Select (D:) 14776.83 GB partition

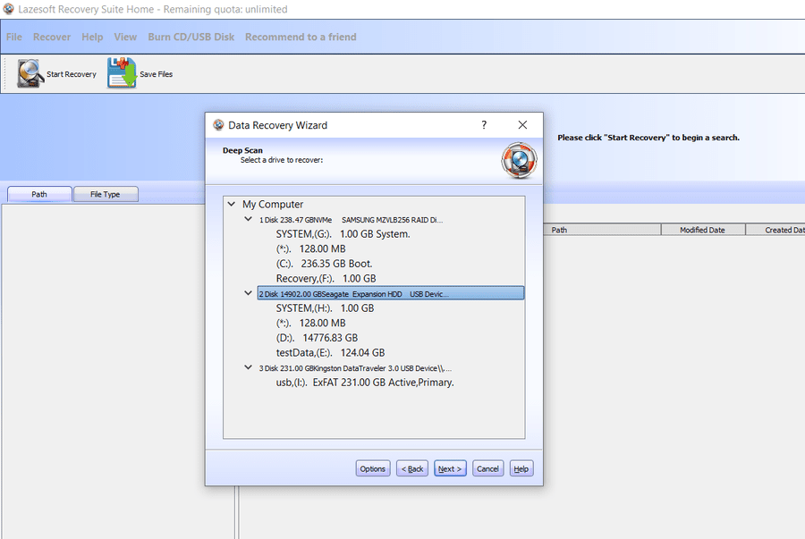[317, 338]
